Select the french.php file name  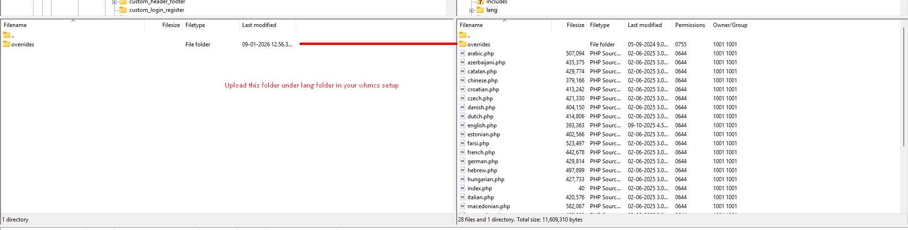[481, 152]
